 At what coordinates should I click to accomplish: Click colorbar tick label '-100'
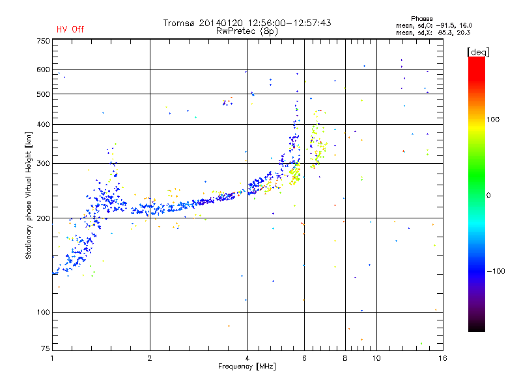[x=496, y=271]
